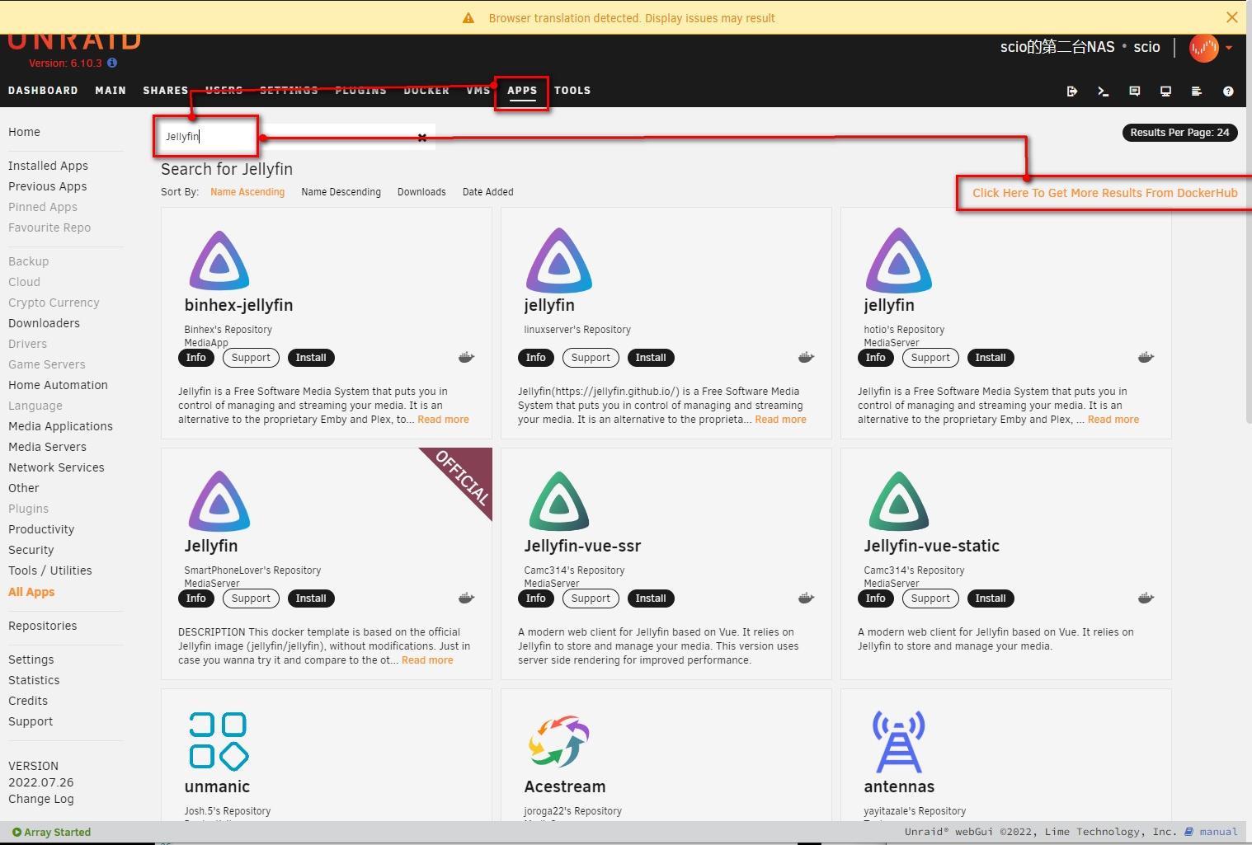Click the green Jellyfin-vue-ssr logo
The height and width of the screenshot is (845, 1252).
click(559, 501)
